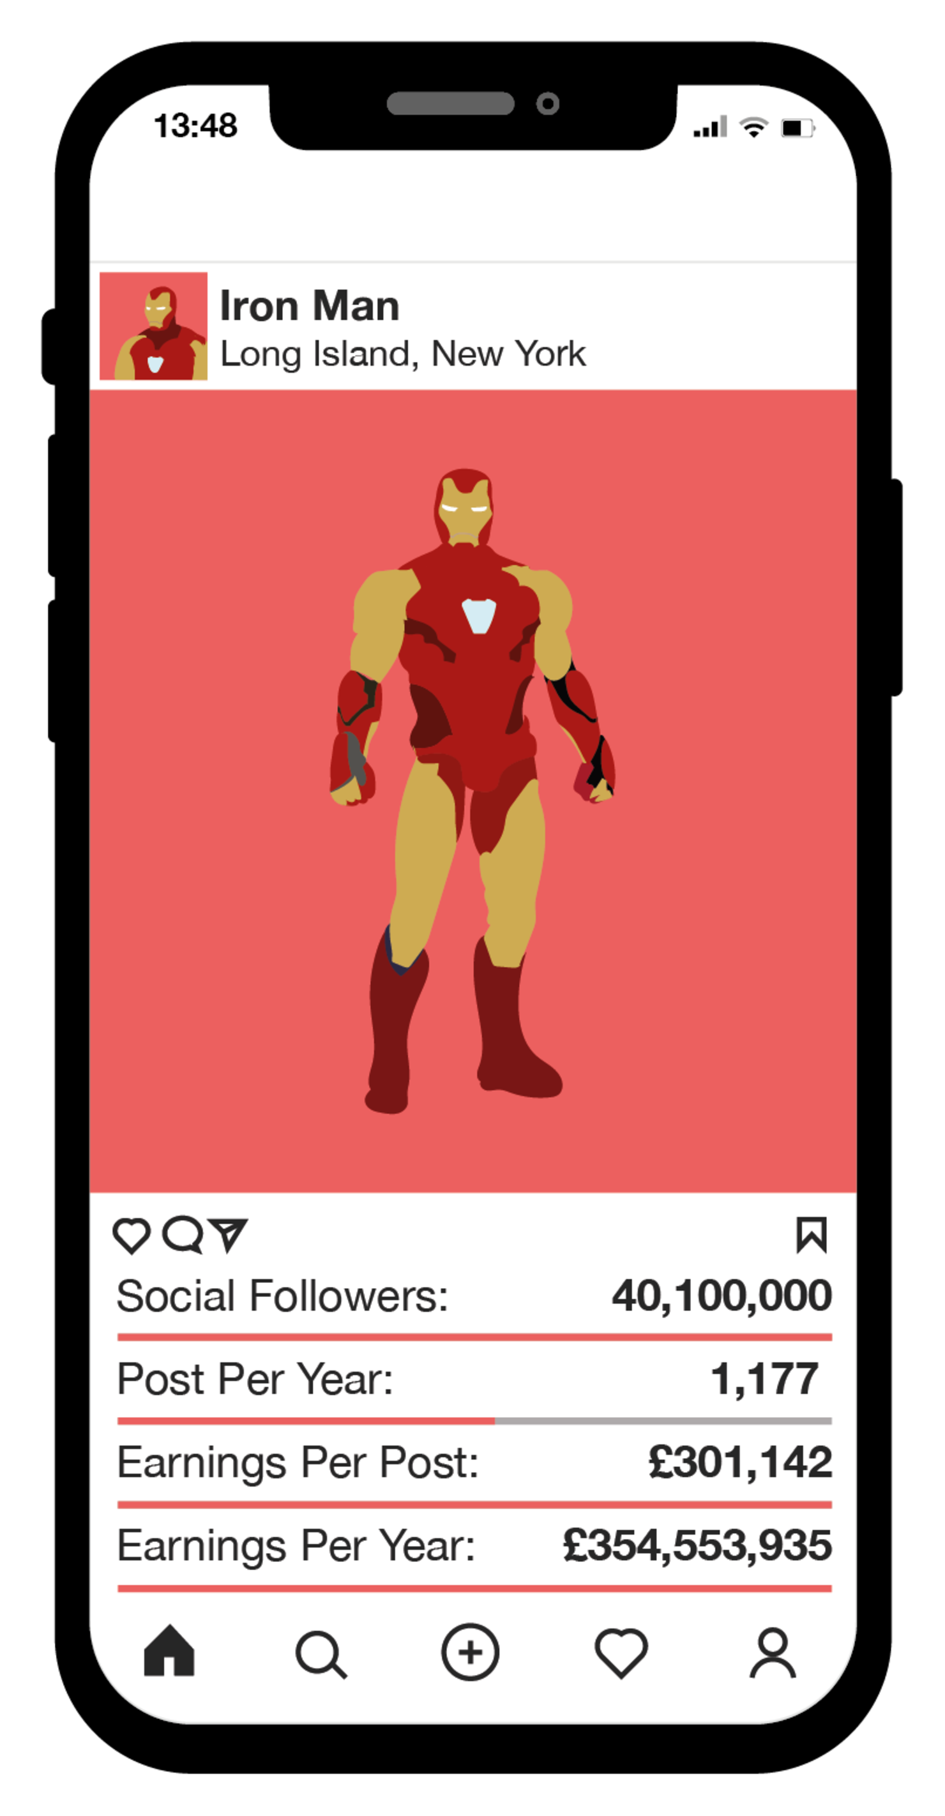Tap the Wi-Fi status icon
This screenshot has height=1816, width=945.
(x=754, y=127)
